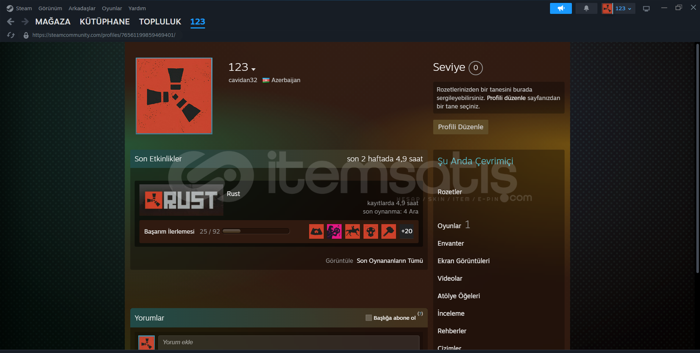Reload the page with refresh icon
Screen dimensions: 700x353
coord(11,35)
